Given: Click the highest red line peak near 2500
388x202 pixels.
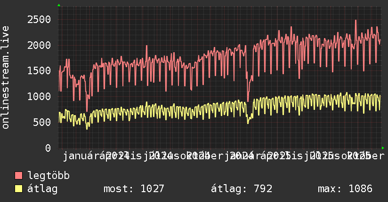Looking at the screenshot, I should [356, 21].
